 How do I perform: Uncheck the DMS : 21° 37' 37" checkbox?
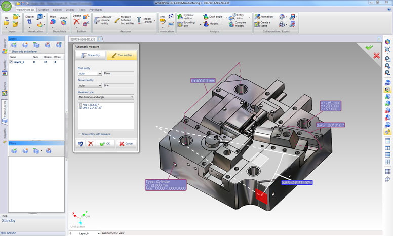(81, 108)
